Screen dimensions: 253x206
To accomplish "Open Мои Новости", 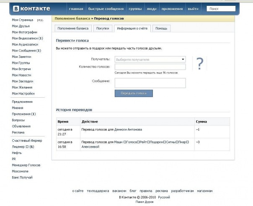I will (x=21, y=75).
